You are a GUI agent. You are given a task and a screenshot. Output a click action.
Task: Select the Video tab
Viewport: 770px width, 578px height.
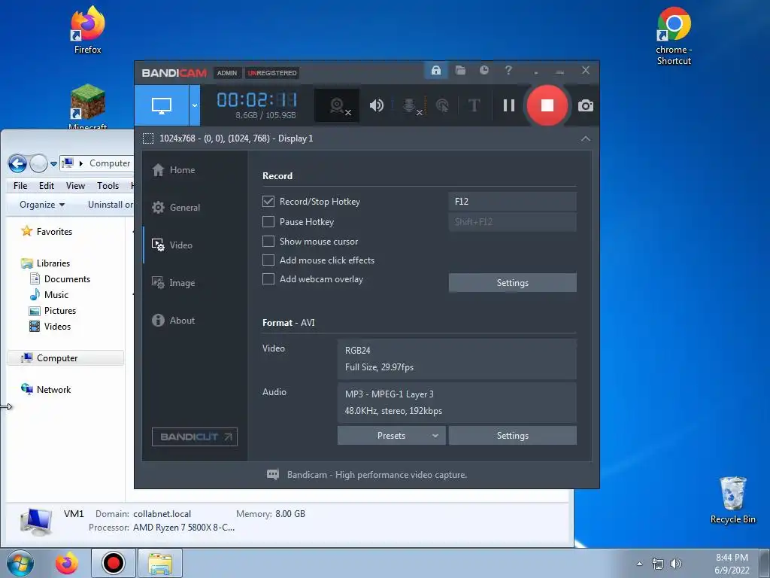tap(172, 245)
